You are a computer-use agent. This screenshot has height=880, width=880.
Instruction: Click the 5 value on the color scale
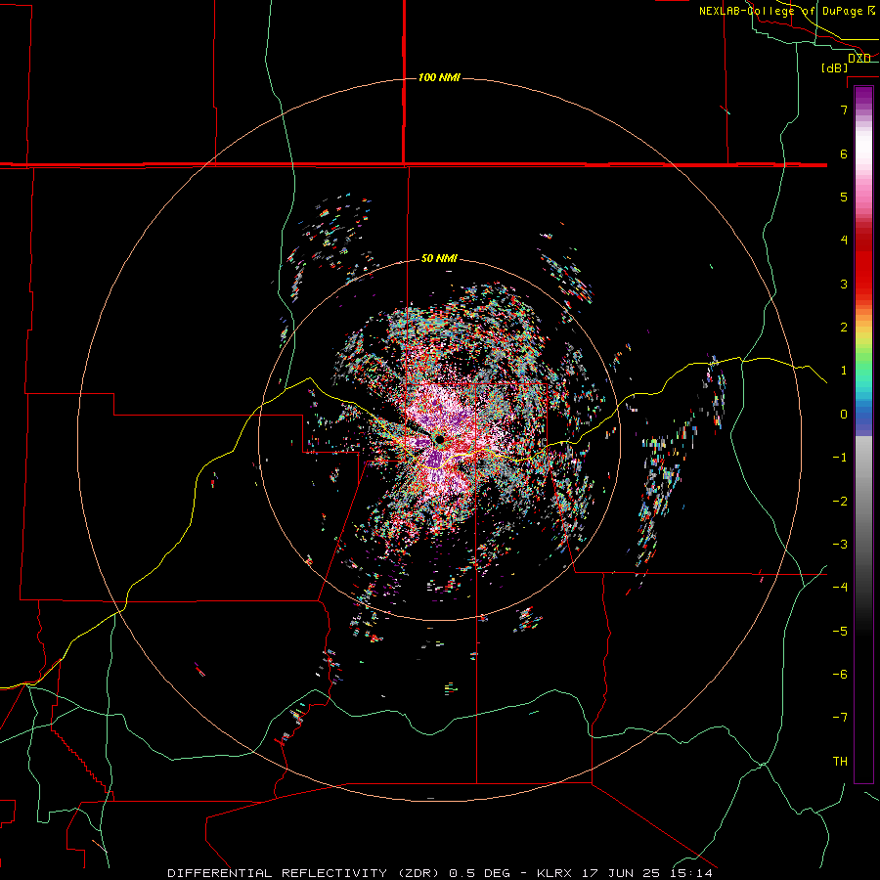[x=844, y=197]
